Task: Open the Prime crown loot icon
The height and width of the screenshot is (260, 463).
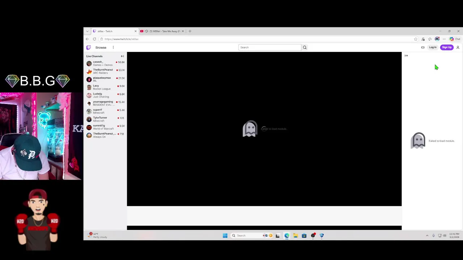Action: pos(423,47)
